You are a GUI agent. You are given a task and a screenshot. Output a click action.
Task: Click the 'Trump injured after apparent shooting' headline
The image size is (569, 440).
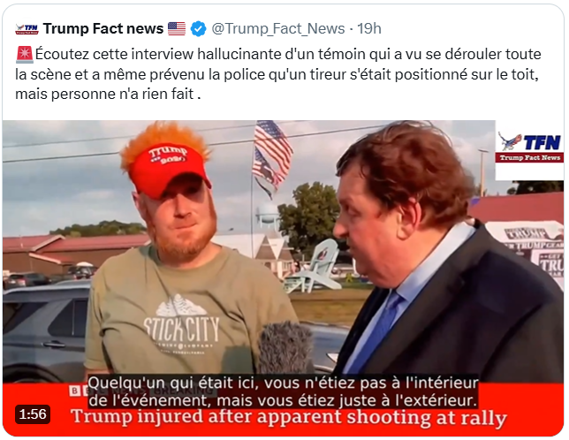(x=289, y=417)
